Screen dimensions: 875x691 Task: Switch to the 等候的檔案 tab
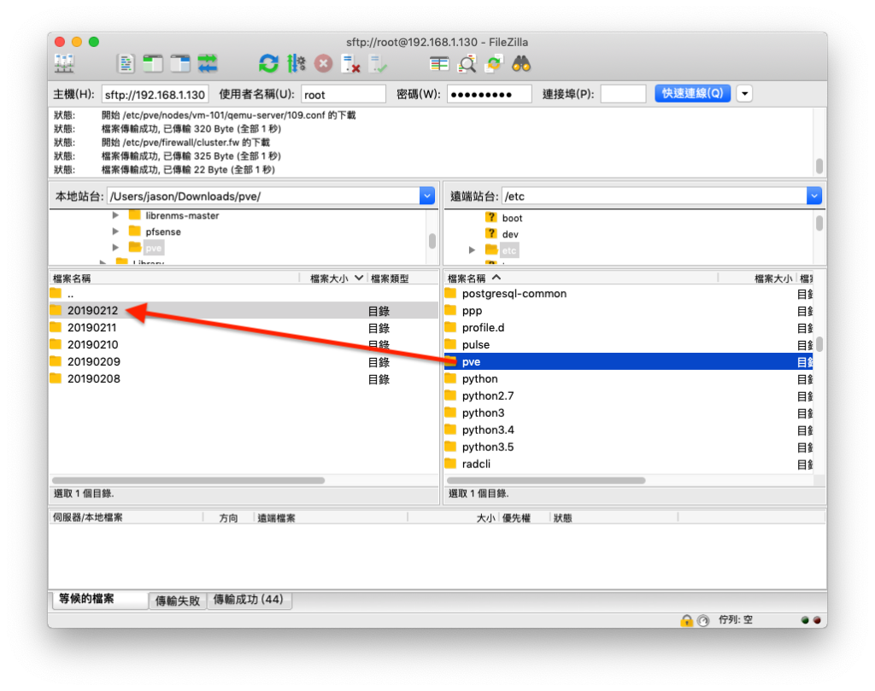(99, 599)
